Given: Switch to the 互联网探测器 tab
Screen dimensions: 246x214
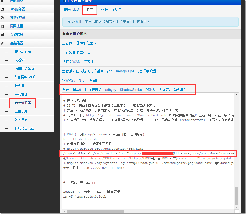Looking at the screenshot, I should [111, 9].
